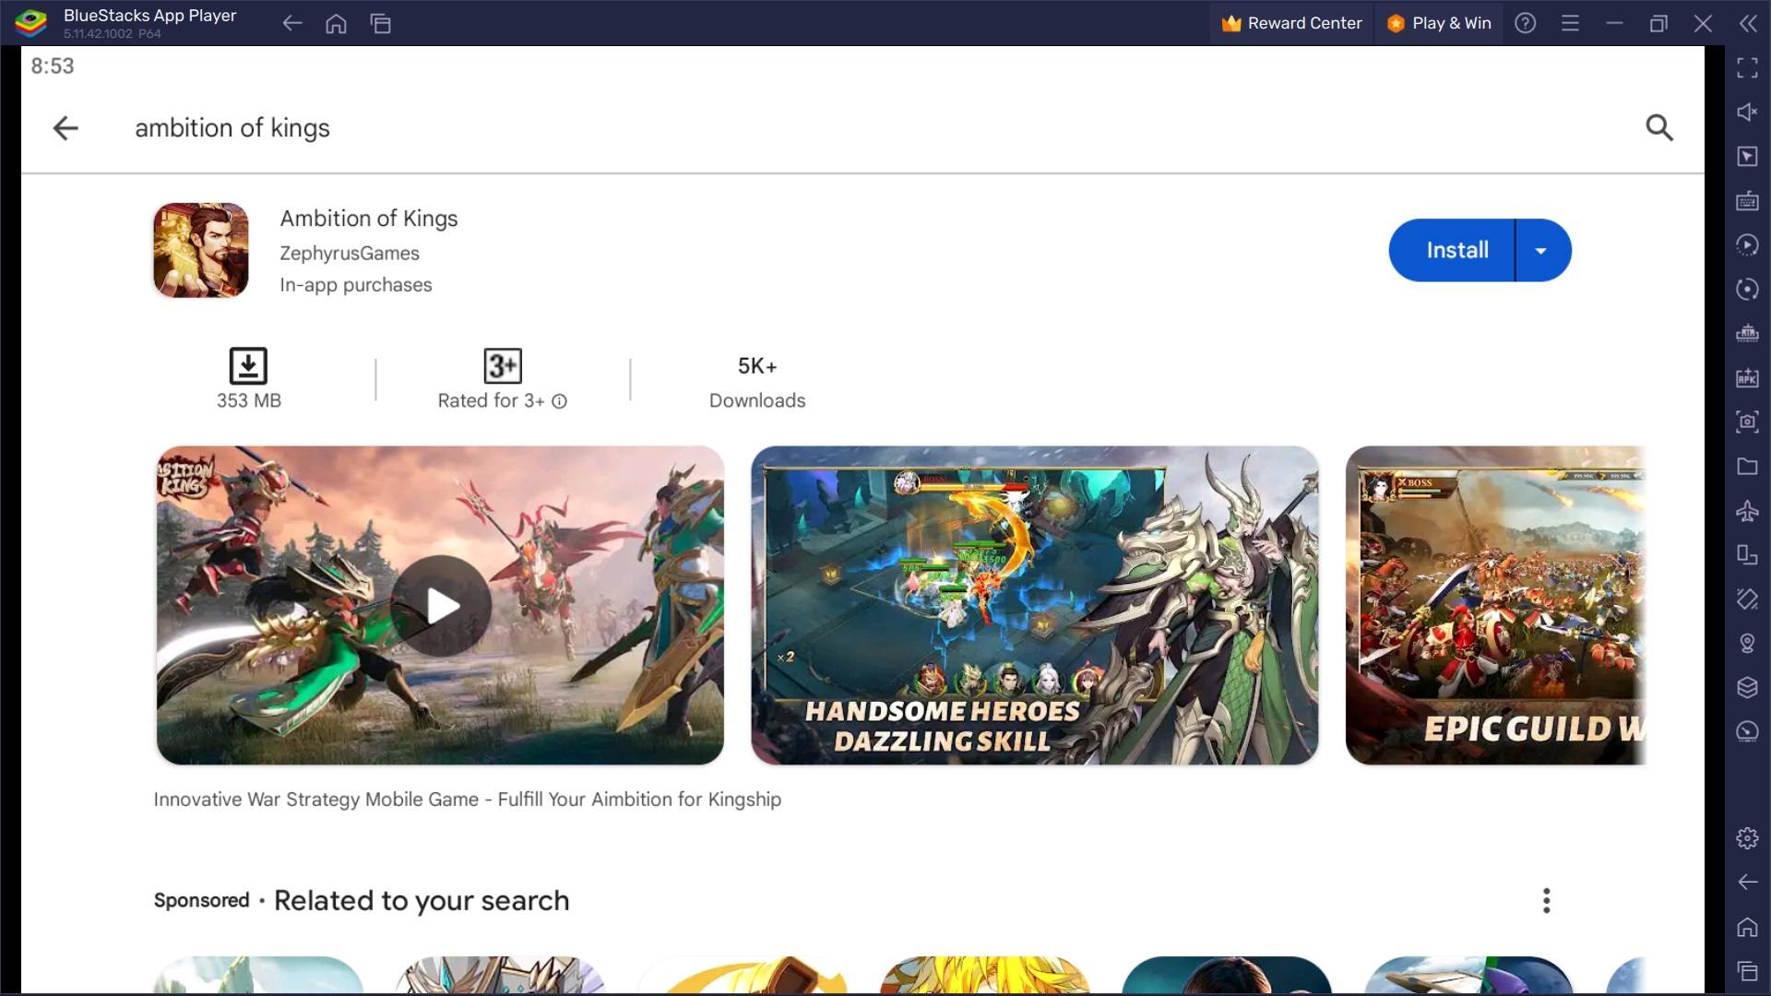Click the sidebar icon above the APK icon
Screen dimensions: 1771x996
[x=1747, y=333]
